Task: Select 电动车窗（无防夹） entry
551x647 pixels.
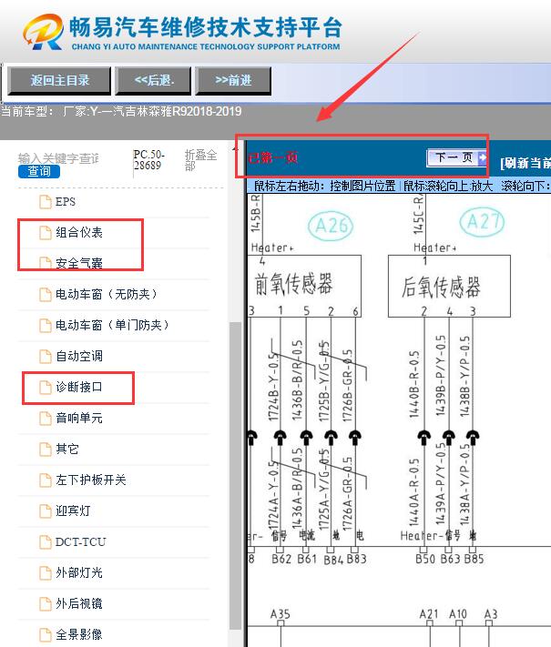Action: click(107, 294)
